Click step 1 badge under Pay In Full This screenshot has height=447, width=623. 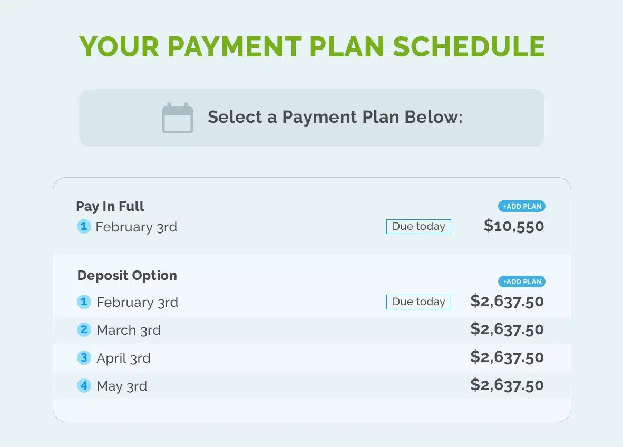point(84,227)
